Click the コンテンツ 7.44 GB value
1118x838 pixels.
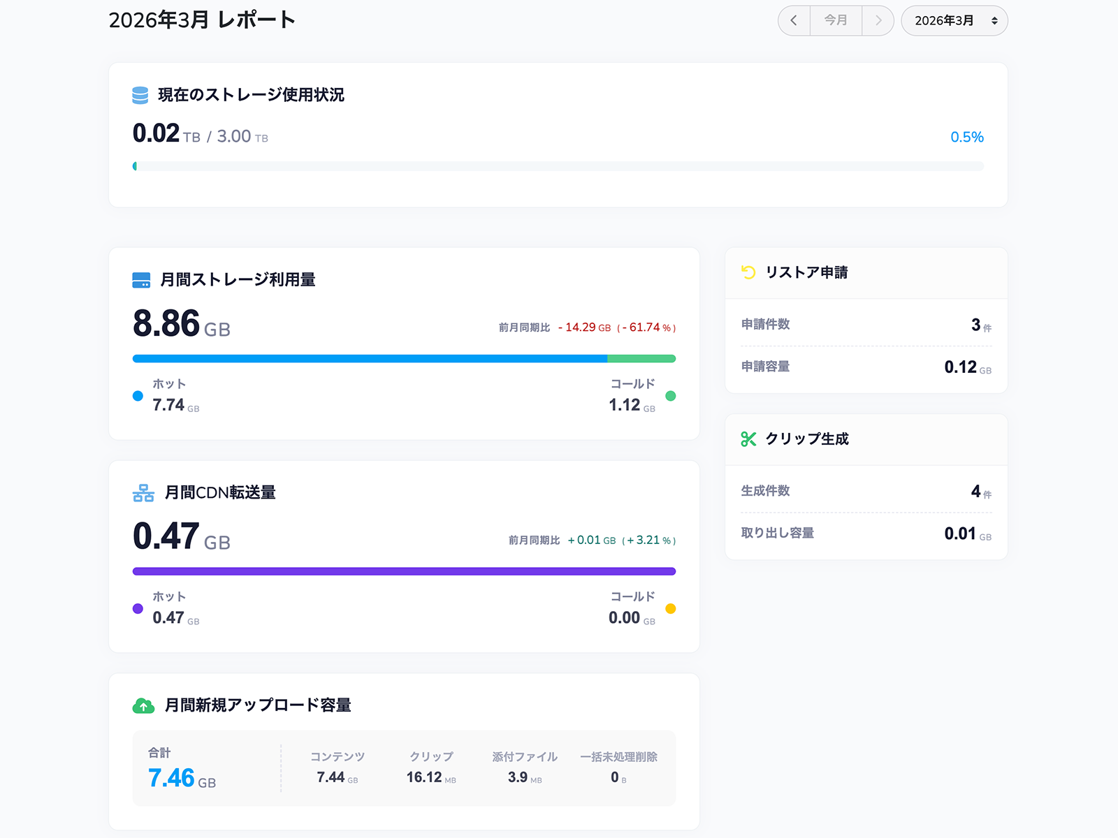337,777
